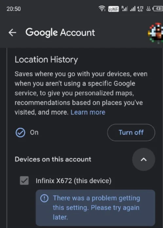This screenshot has width=163, height=228.
Task: Click the blue circled checkmark On icon
Action: coord(20,133)
